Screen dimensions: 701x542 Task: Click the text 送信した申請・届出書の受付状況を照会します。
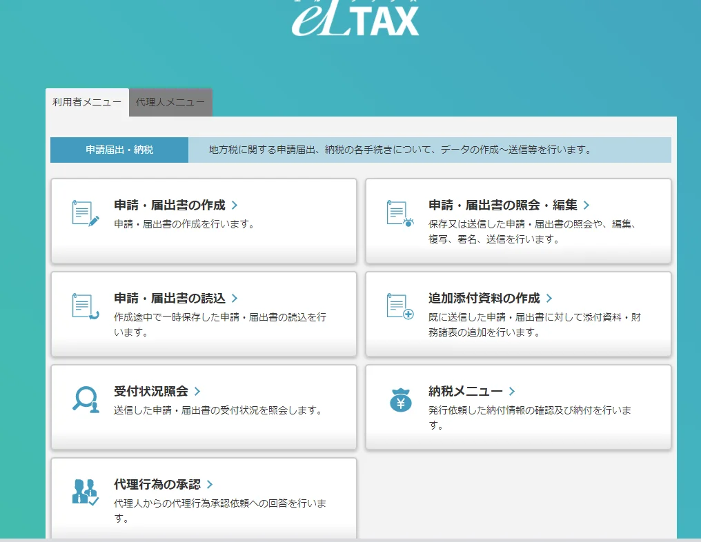[x=218, y=410]
